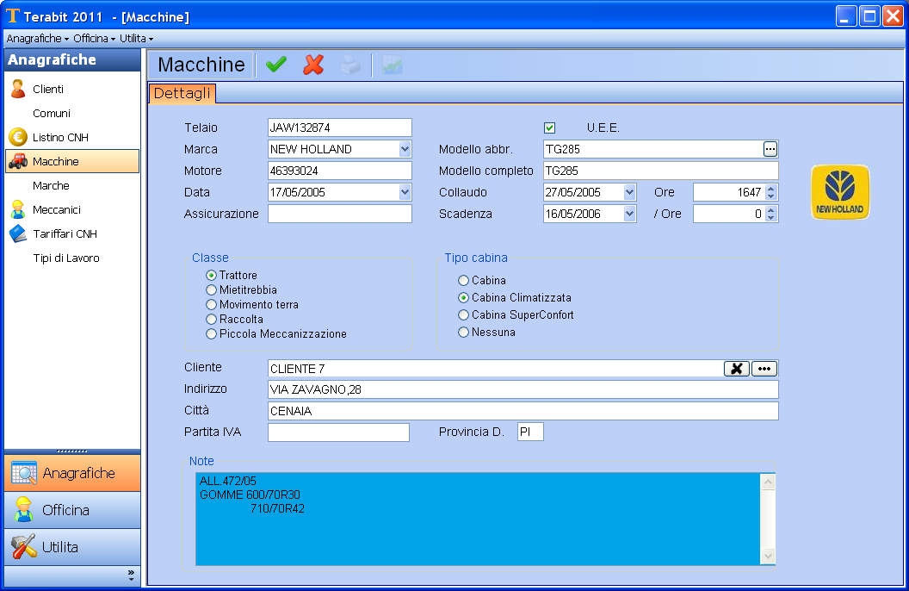Image resolution: width=909 pixels, height=591 pixels.
Task: Click the Tariffari CNH book icon
Action: [18, 233]
